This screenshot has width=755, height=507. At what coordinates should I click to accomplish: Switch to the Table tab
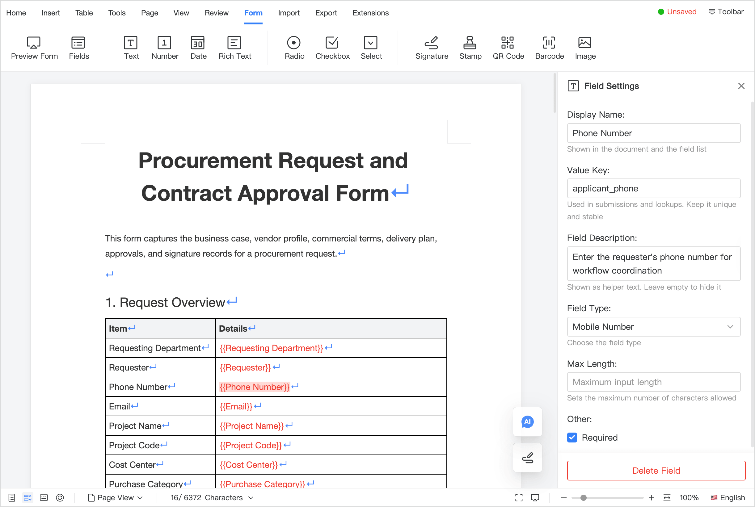click(x=84, y=13)
